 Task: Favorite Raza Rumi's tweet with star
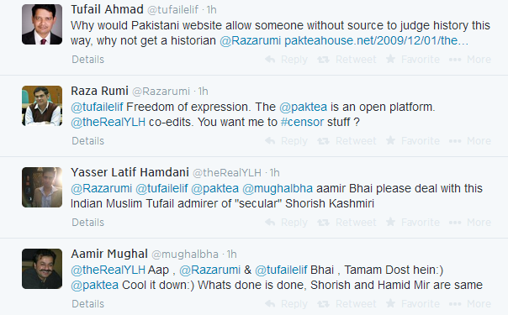click(413, 141)
